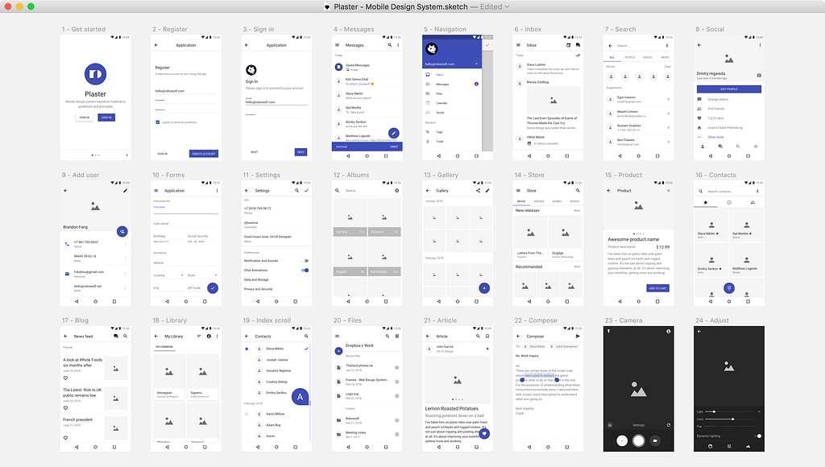Click the camera icon beside Dmitry Higareda
This screenshot has height=467, width=825.
[759, 75]
